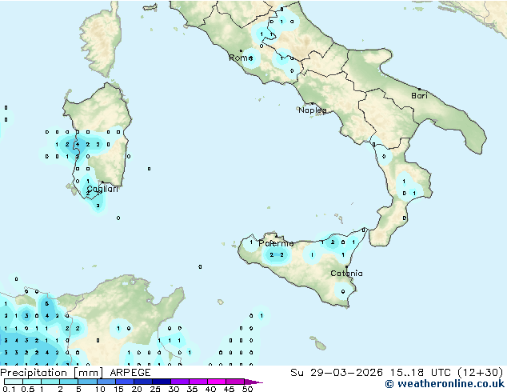507x392 pixels.
Task: Click the ARPEGE model name label
Action: pyautogui.click(x=130, y=373)
